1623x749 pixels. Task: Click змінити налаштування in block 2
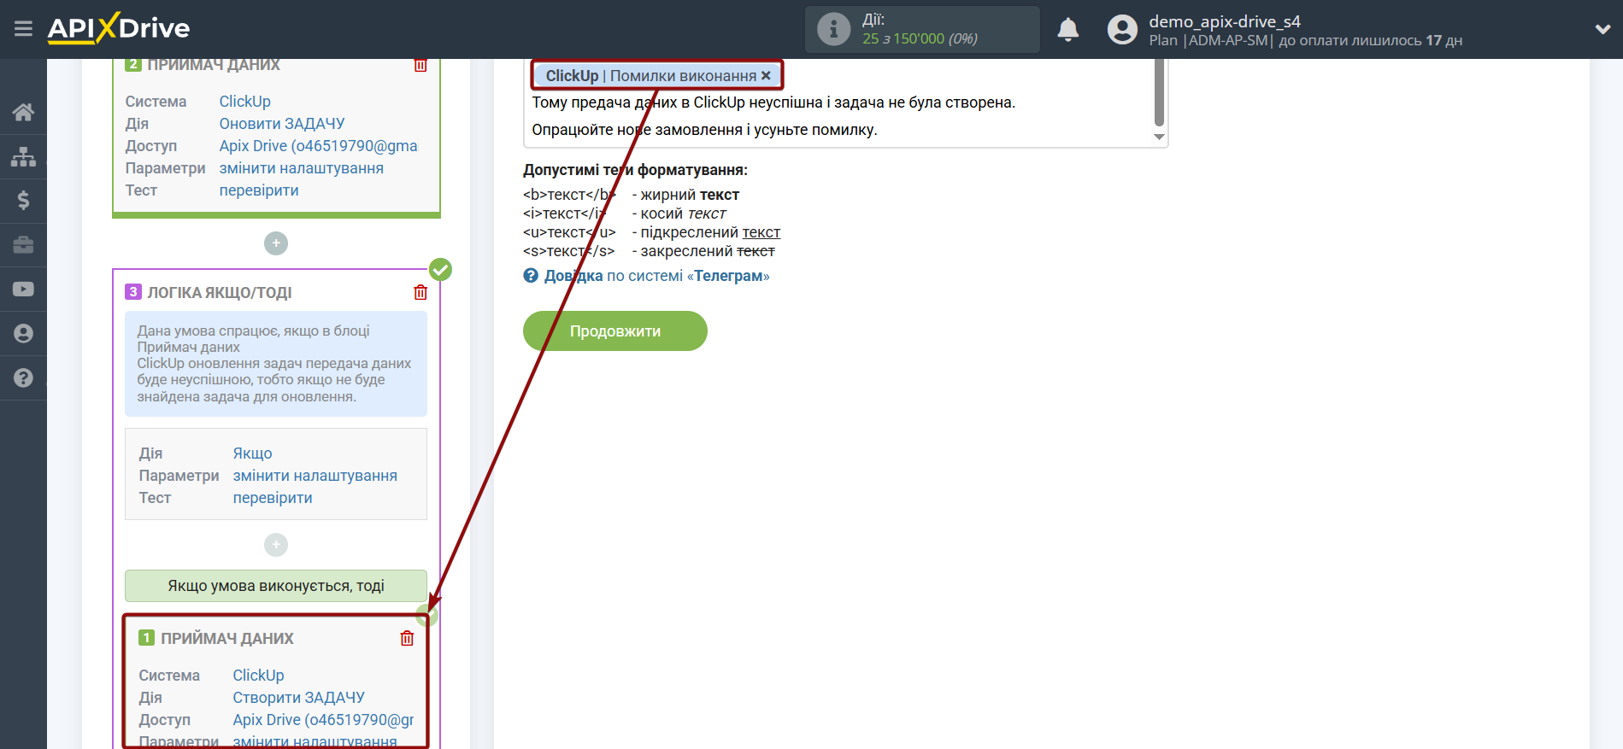coord(302,168)
